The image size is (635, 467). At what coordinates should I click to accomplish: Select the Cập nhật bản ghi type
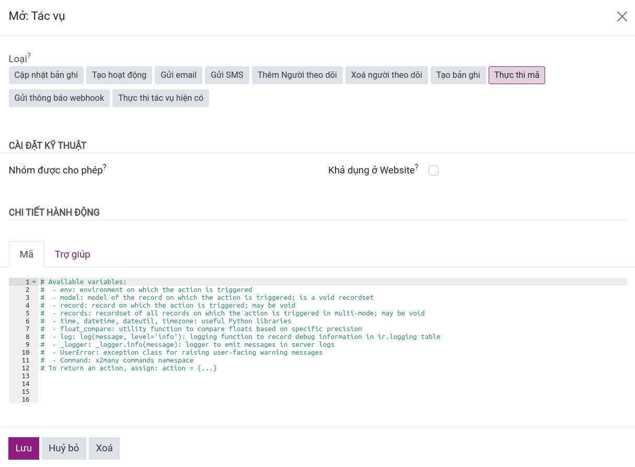[x=46, y=75]
